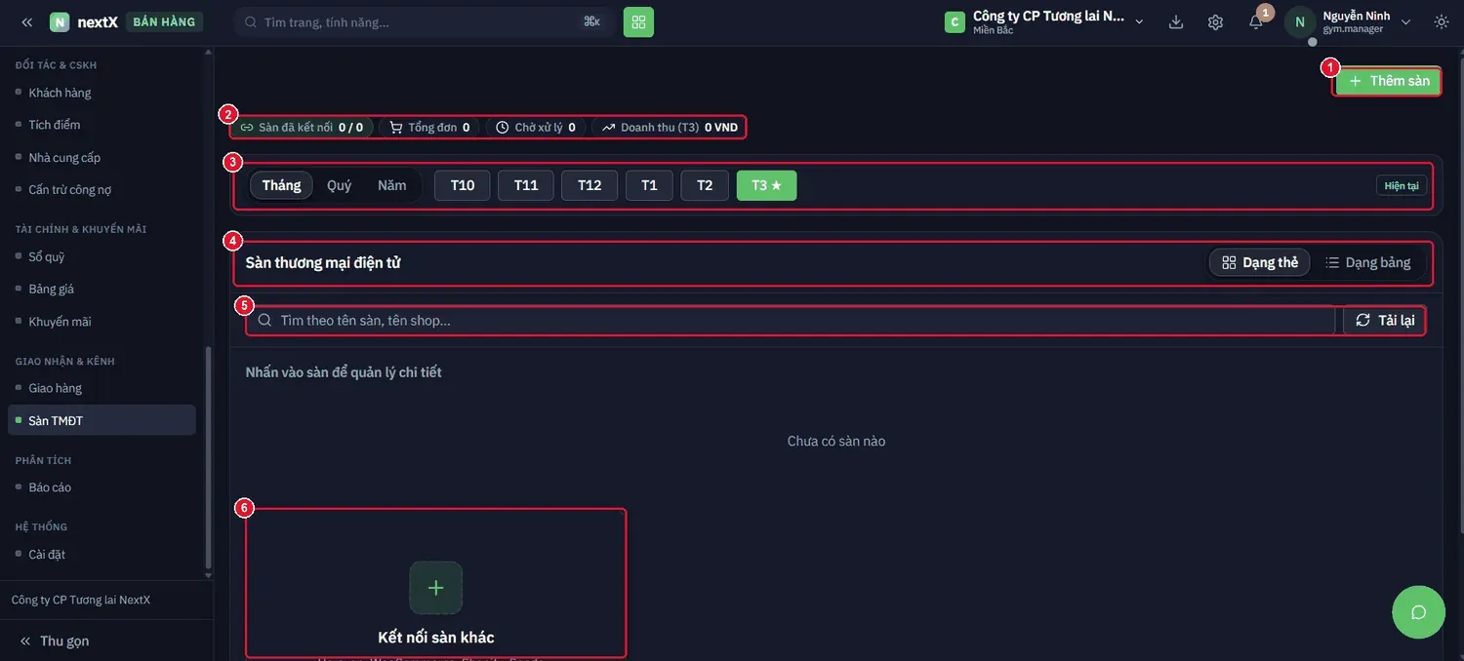Focus the Tìm theo tên sàn search box

pos(791,321)
